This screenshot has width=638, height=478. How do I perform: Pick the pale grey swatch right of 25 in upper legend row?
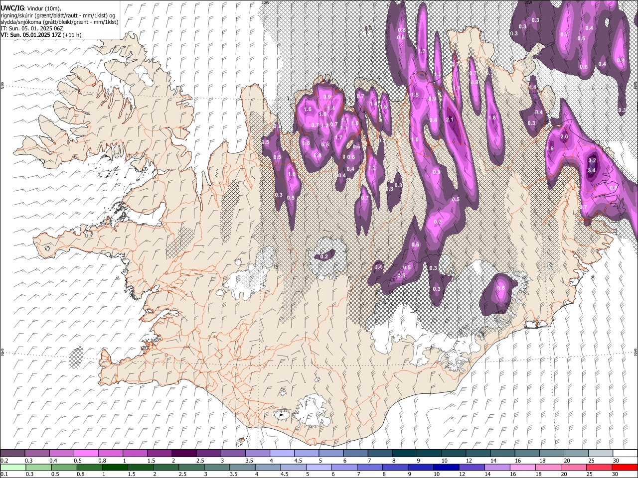[x=600, y=453]
